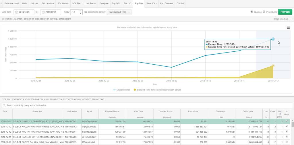Select the row with Sql Id bdz44bvtg506n
This screenshot has width=294, height=145.
click(x=145, y=132)
